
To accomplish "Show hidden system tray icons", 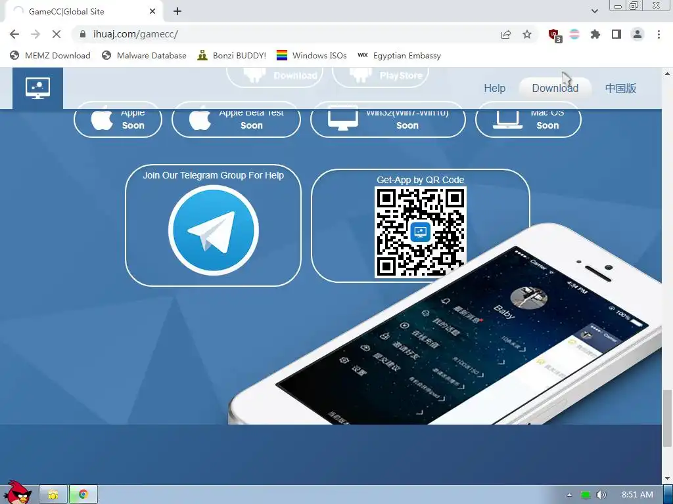I will tap(569, 495).
